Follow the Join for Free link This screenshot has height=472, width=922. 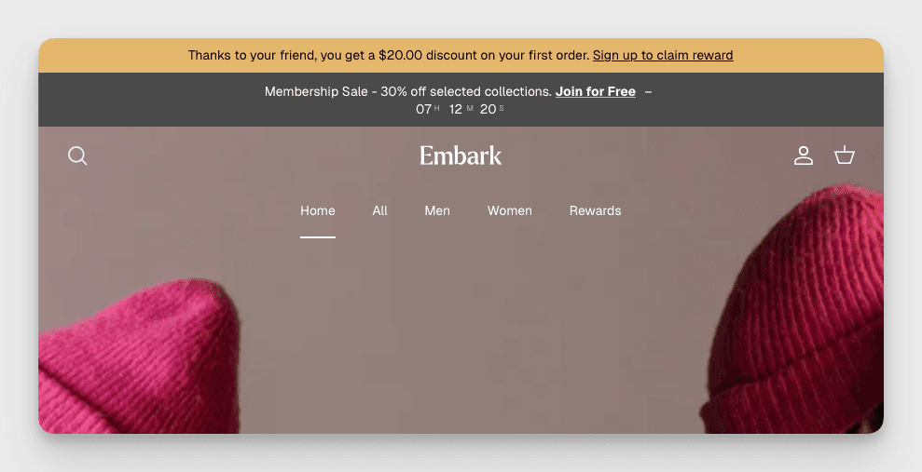click(596, 91)
